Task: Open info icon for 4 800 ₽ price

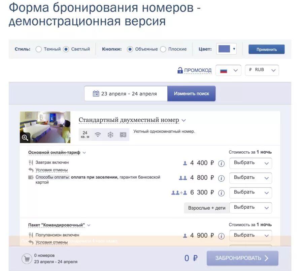Action: (221, 178)
